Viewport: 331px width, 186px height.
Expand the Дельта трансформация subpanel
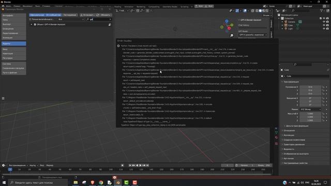point(296,126)
